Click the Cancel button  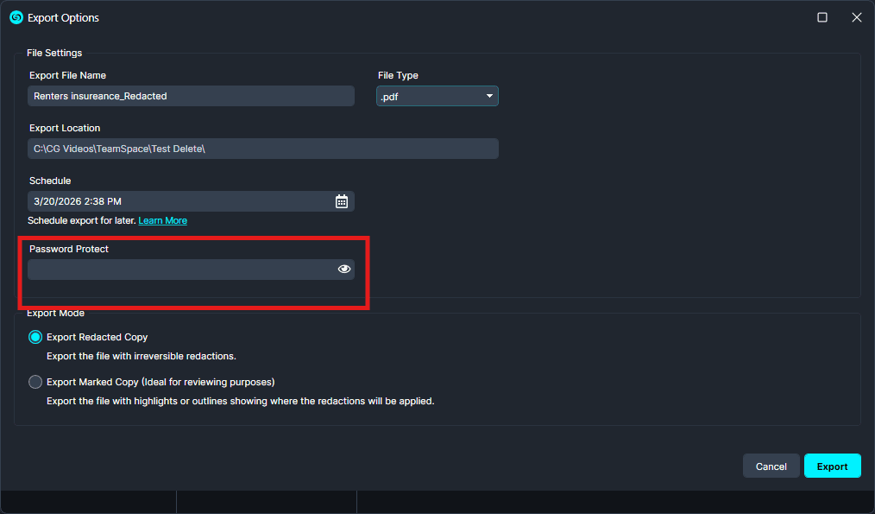tap(771, 466)
